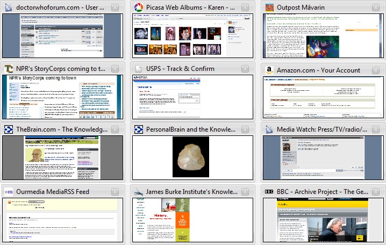Viewport: 386px width, 245px height.
Task: Click the doctorwhoforum.com tab favicon
Action: click(9, 8)
